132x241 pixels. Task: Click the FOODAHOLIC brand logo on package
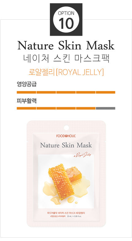66,136
